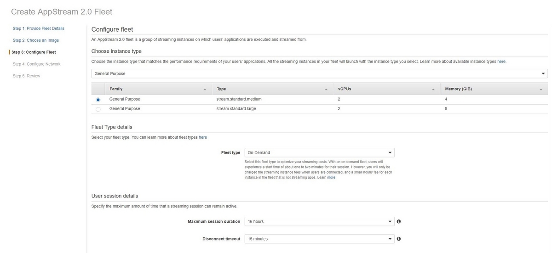The image size is (552, 253).
Task: Click memory value 8 cell
Action: coord(446,109)
